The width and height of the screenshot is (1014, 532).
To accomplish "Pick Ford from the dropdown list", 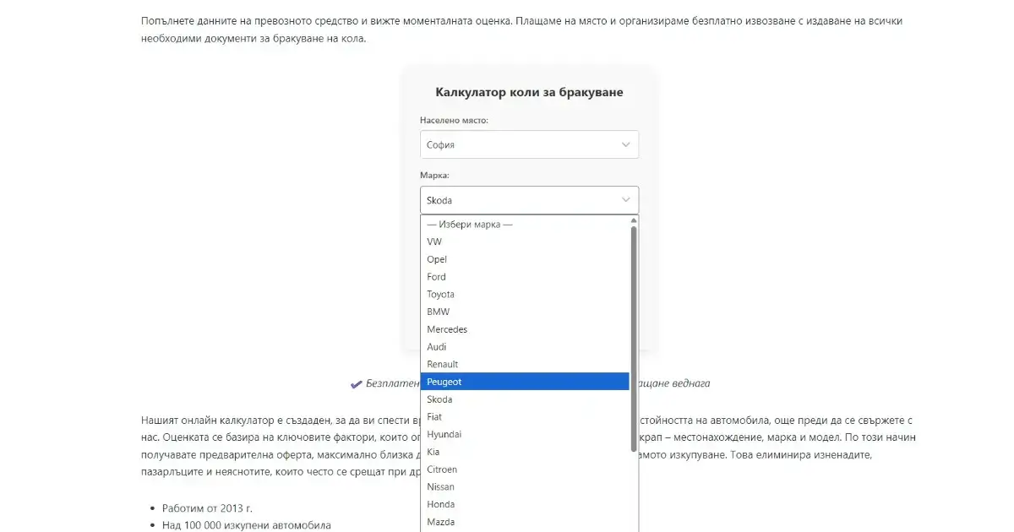I will pyautogui.click(x=525, y=277).
